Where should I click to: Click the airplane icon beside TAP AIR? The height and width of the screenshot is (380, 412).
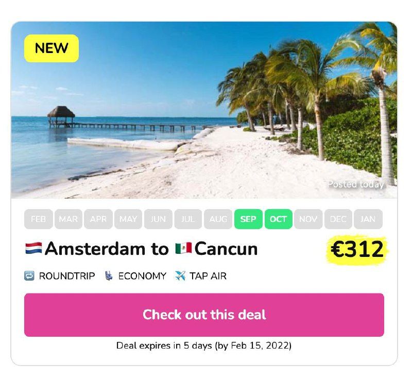[180, 276]
